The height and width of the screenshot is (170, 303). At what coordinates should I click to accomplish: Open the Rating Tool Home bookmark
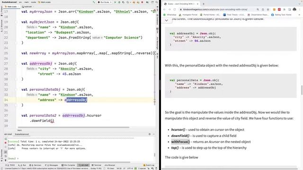[x=281, y=15]
